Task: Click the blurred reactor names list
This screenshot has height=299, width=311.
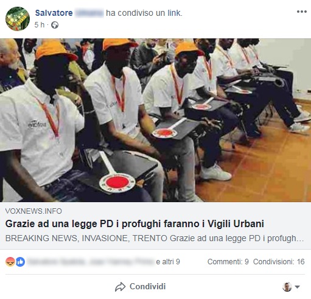Action: point(91,262)
